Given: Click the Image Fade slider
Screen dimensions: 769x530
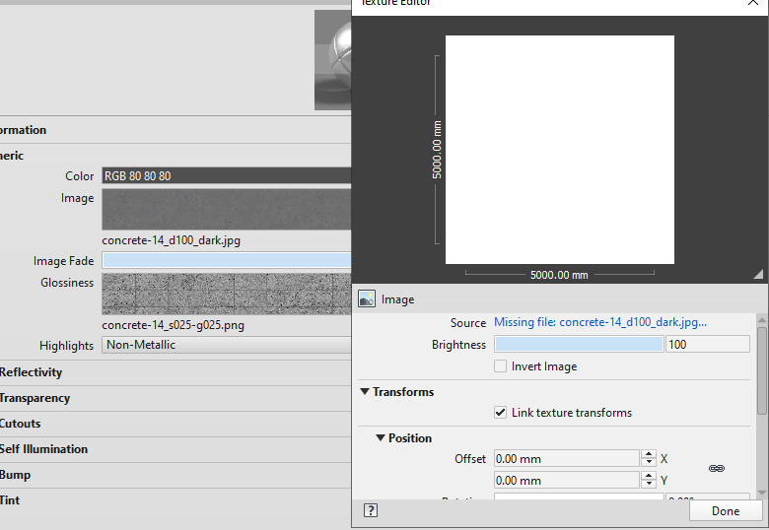Looking at the screenshot, I should 226,260.
